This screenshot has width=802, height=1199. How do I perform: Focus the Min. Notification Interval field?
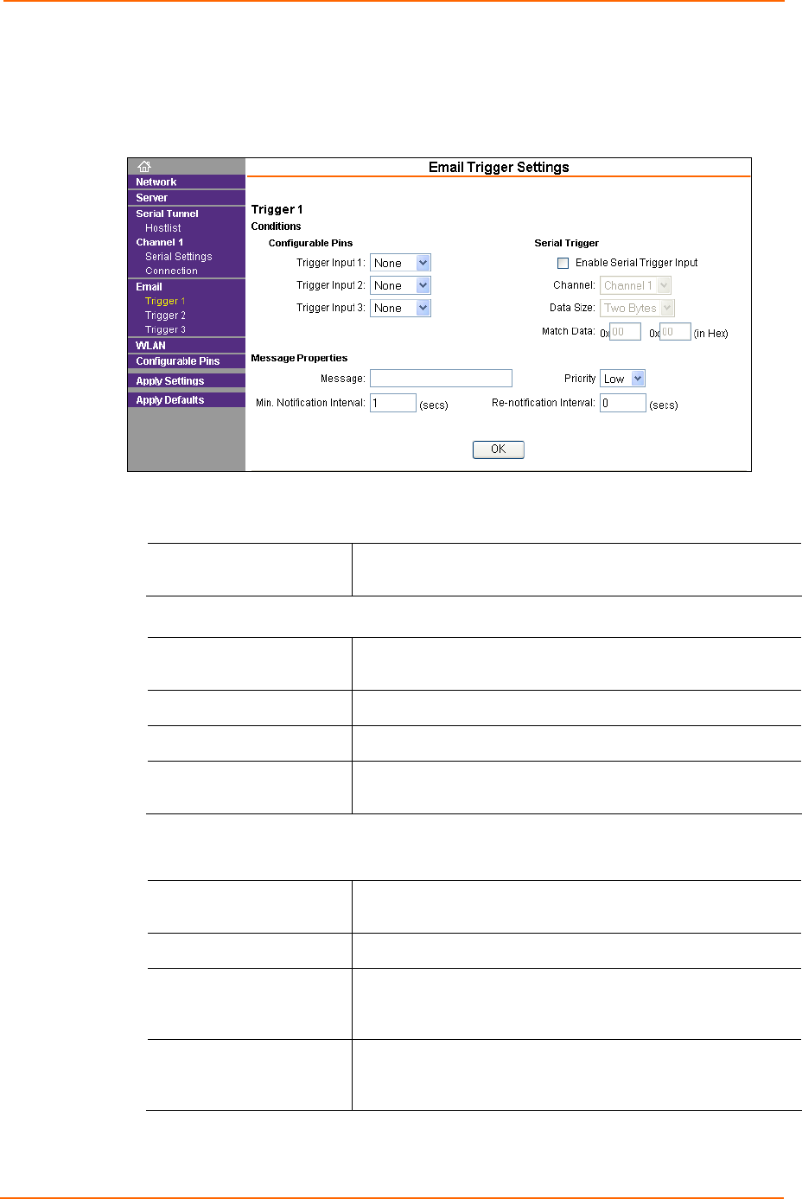[x=393, y=403]
